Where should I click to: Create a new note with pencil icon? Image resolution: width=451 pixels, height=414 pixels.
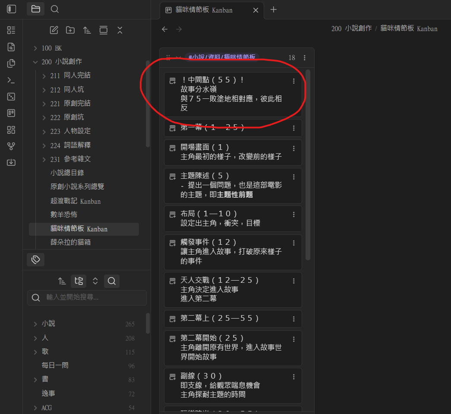tap(54, 30)
